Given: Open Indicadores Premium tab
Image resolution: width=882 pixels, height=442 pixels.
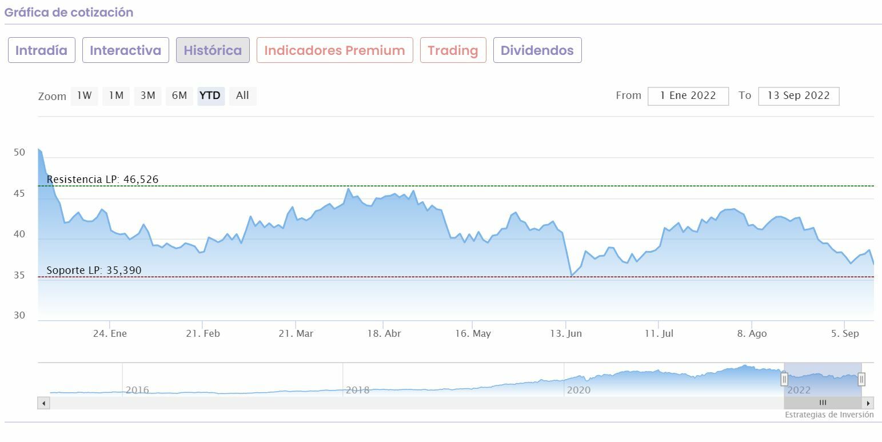Looking at the screenshot, I should 334,50.
